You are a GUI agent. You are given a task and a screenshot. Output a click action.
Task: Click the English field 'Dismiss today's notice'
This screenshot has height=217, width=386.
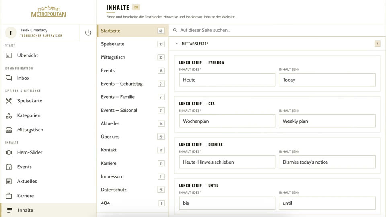(327, 162)
